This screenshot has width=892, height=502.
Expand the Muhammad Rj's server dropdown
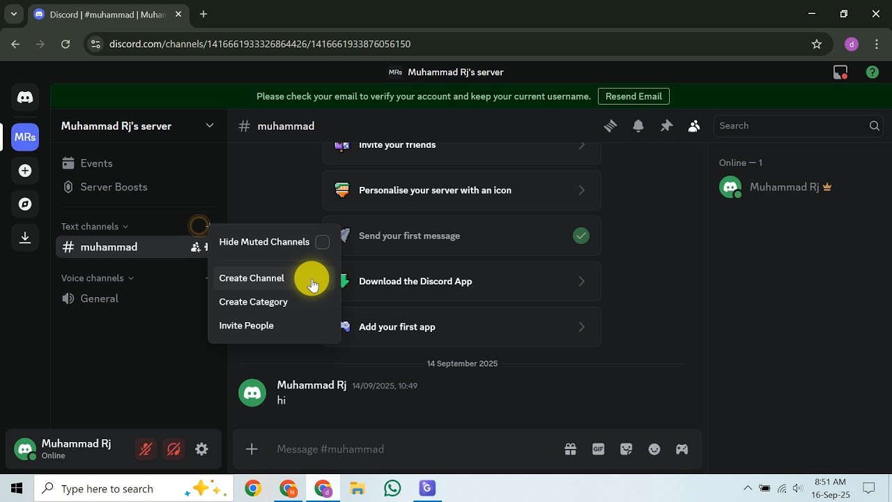(209, 125)
